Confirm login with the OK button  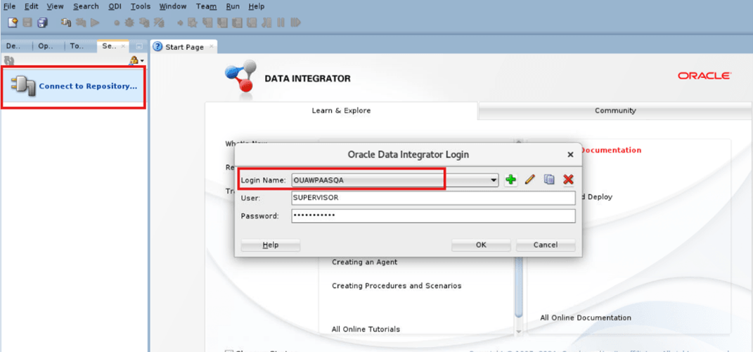(481, 245)
